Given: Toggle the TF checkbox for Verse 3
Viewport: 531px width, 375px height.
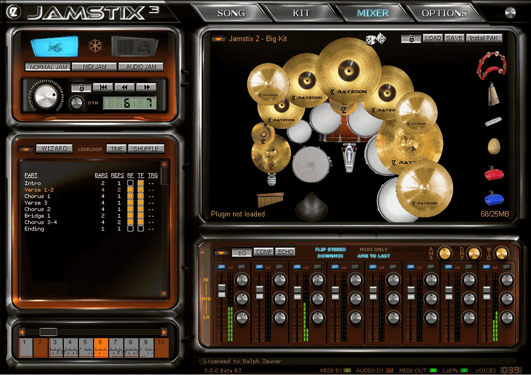Looking at the screenshot, I should pyautogui.click(x=141, y=202).
